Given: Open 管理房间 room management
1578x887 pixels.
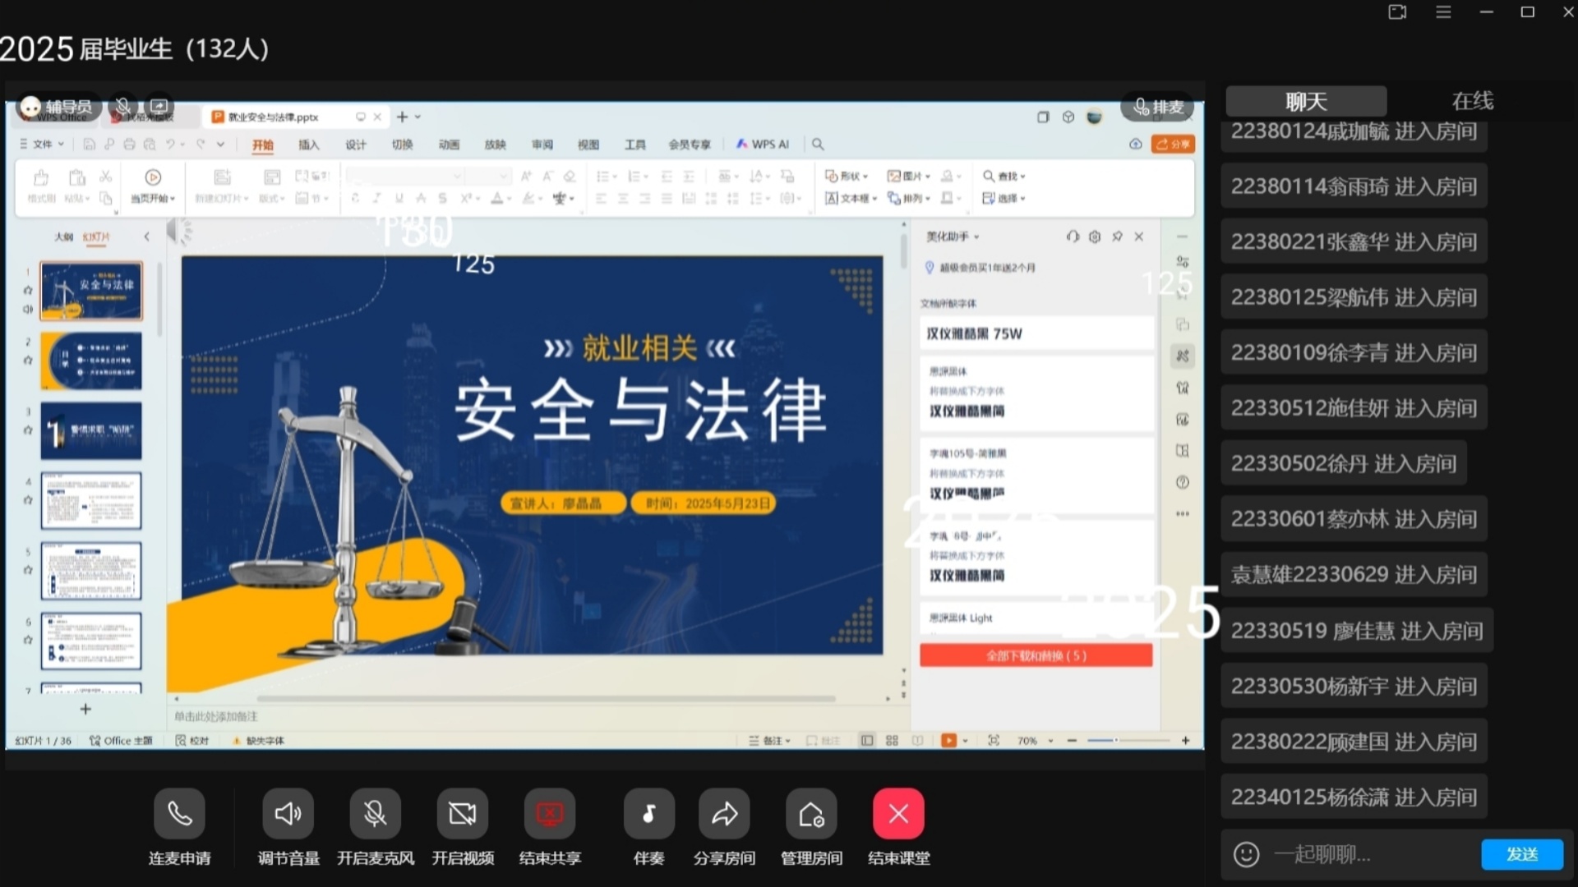Looking at the screenshot, I should pos(811,814).
